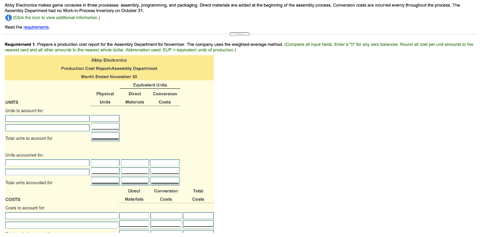This screenshot has width=480, height=237.
Task: Click the "Abby Electronics" report title
Action: [109, 60]
